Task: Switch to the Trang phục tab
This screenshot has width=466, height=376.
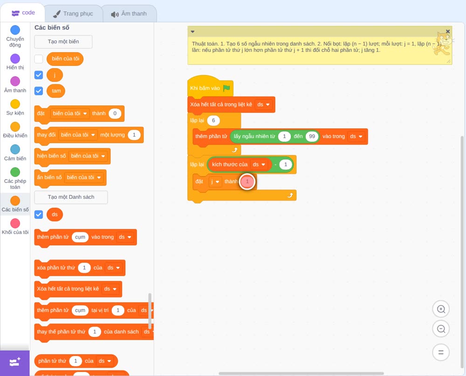Action: coord(73,14)
